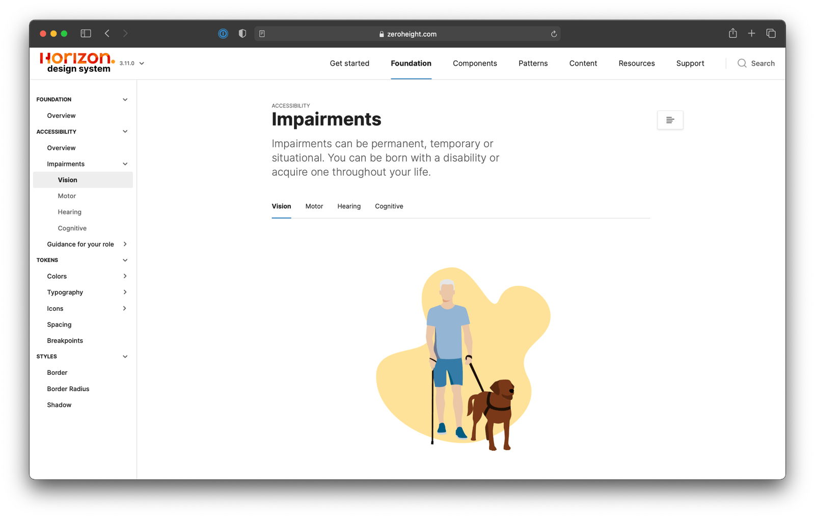Open the Shadow sidebar link
The width and height of the screenshot is (815, 518).
point(59,405)
